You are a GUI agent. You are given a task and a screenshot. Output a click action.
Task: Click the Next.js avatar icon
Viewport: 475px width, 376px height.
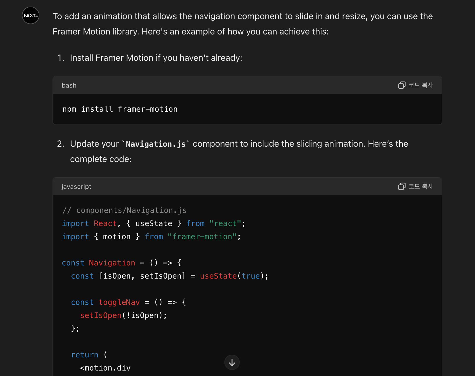pos(31,15)
